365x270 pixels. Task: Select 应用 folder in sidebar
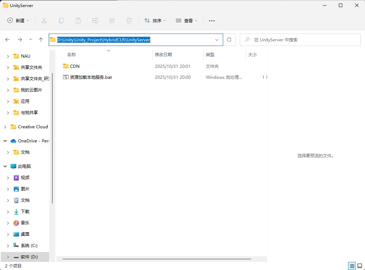point(22,101)
